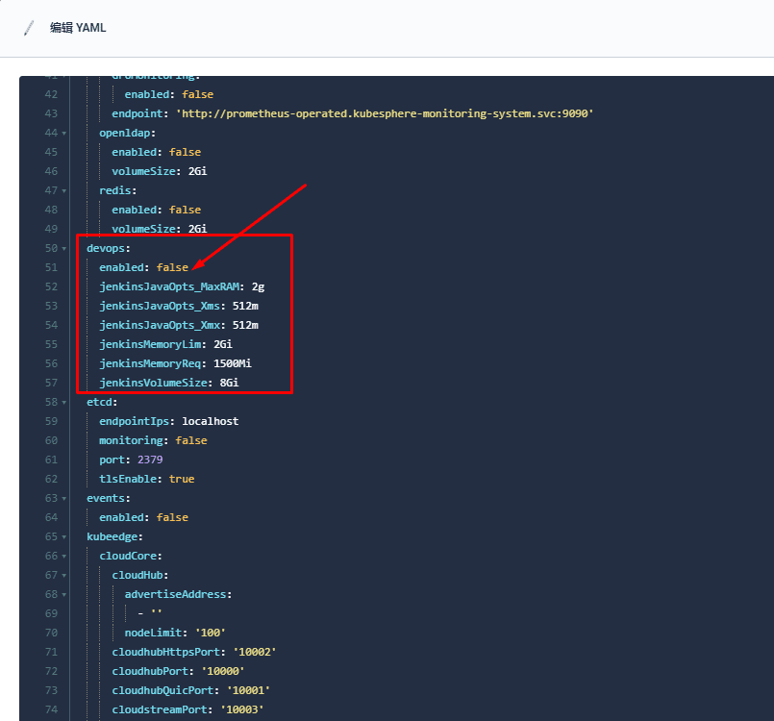Click the openldap volumeSize 2Gi value
Viewport: 774px width, 721px height.
[197, 172]
